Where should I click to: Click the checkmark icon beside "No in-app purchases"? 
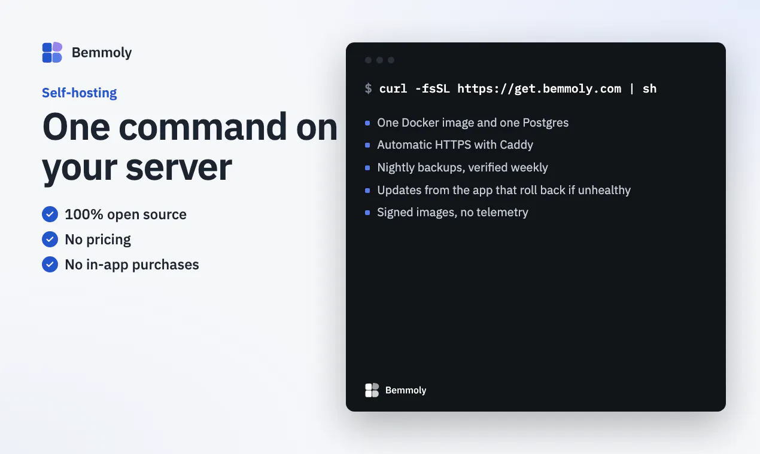(50, 264)
